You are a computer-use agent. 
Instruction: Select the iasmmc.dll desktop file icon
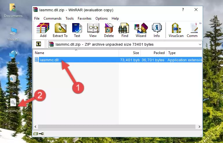(13, 105)
